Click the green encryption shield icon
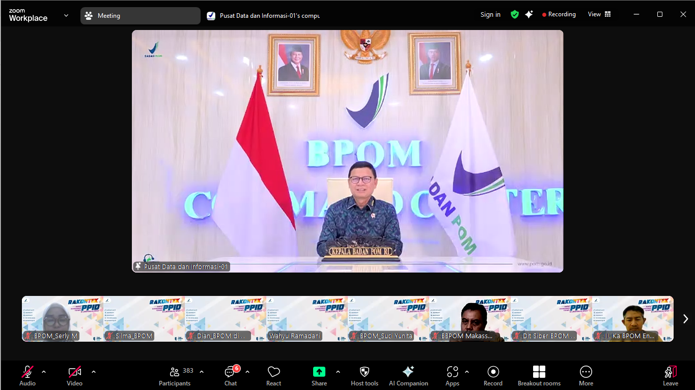The image size is (695, 390). click(x=515, y=15)
